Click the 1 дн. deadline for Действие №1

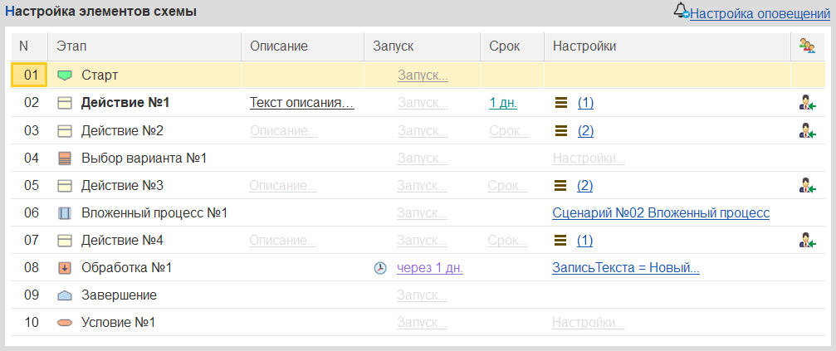click(x=503, y=103)
